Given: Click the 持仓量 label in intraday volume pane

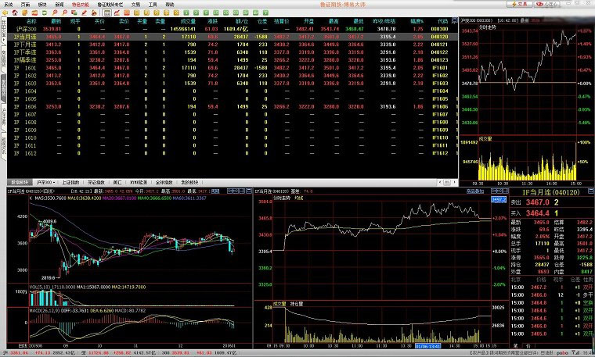Looking at the screenshot, I should click(x=297, y=304).
